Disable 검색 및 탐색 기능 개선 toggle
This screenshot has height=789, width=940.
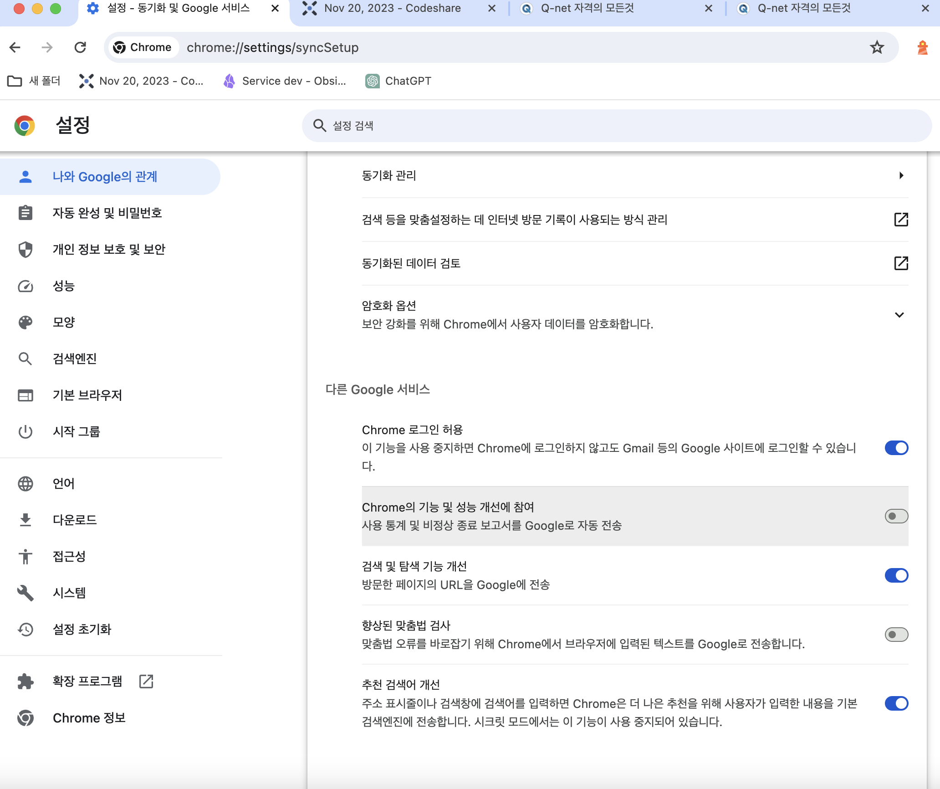click(896, 575)
